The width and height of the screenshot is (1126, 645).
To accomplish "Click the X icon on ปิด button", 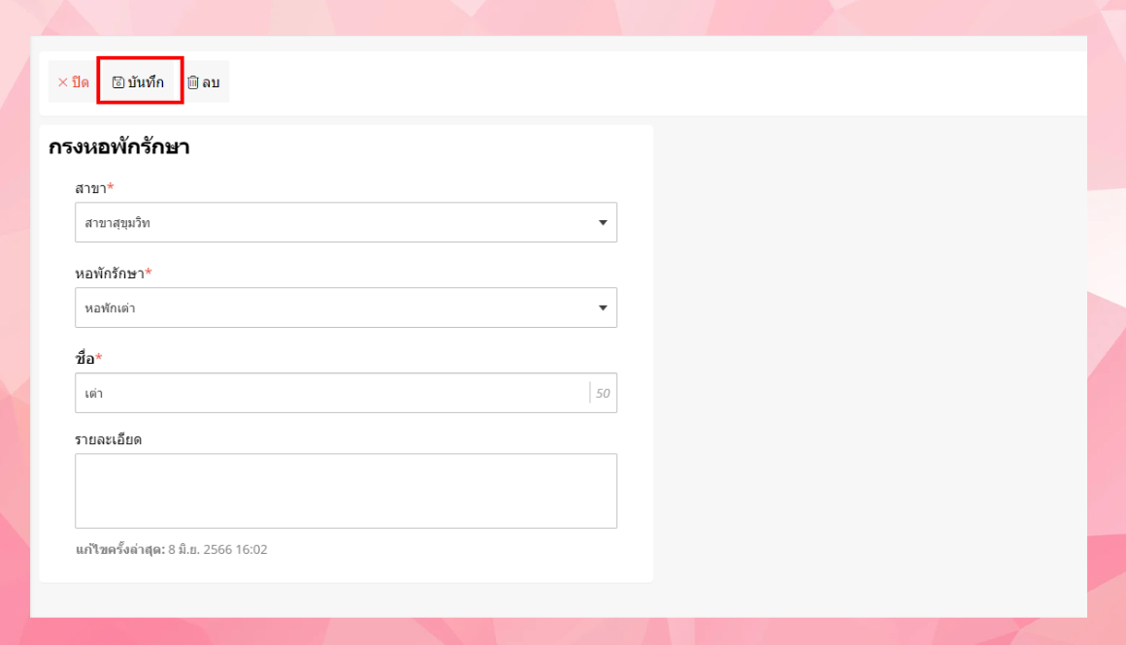I will tap(62, 82).
